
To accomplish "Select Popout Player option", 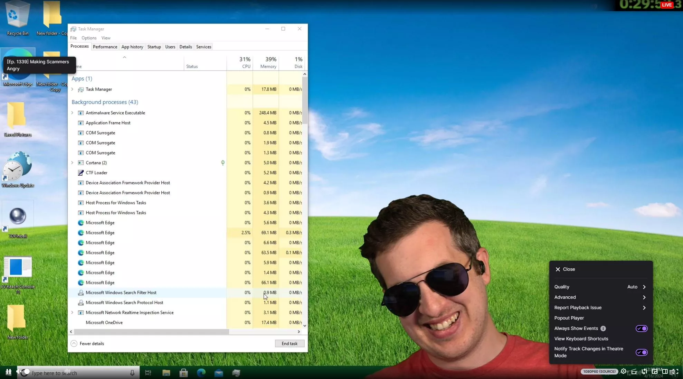I will click(569, 318).
